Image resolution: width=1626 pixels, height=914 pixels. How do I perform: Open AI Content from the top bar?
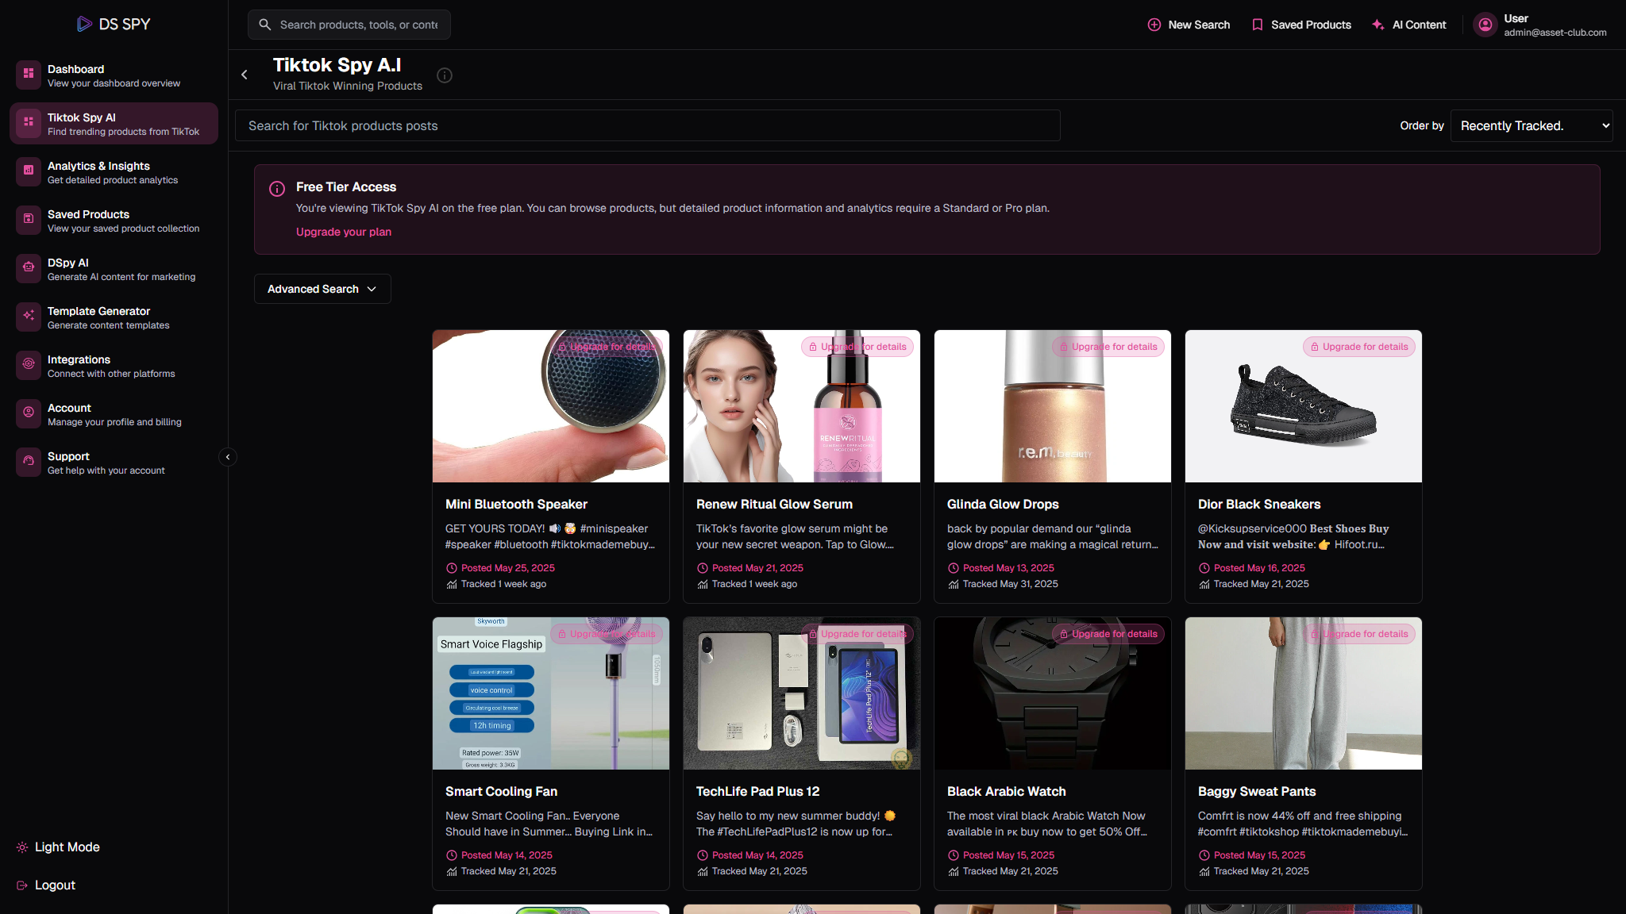tap(1409, 25)
